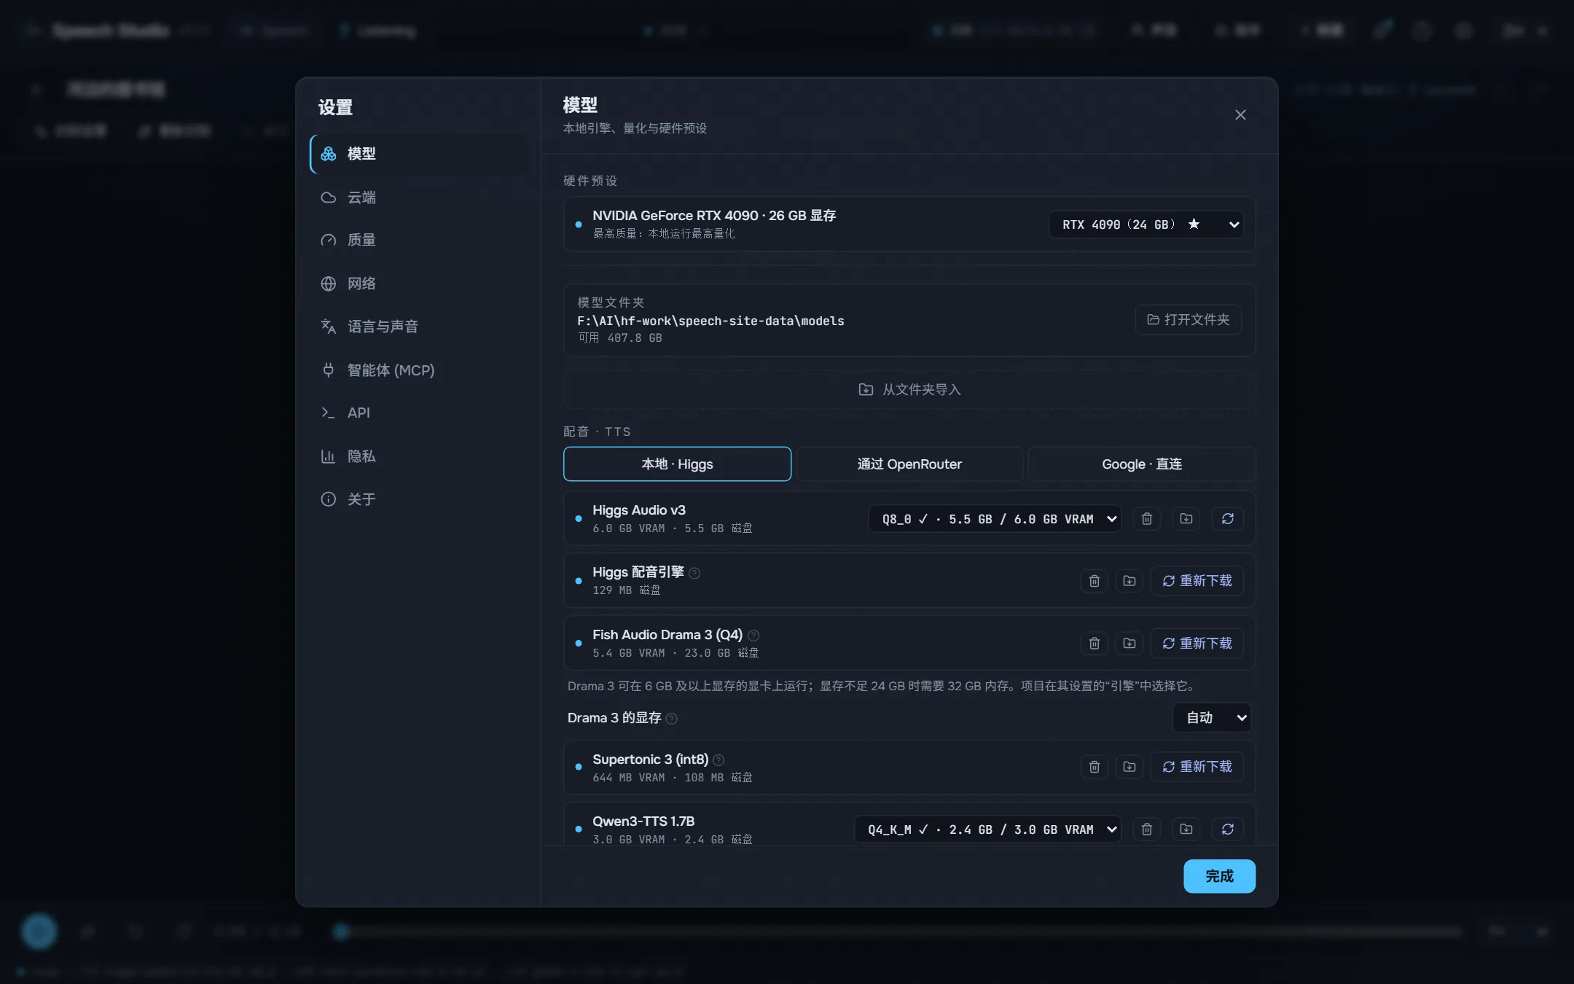Open API settings section
The image size is (1574, 984).
point(418,413)
